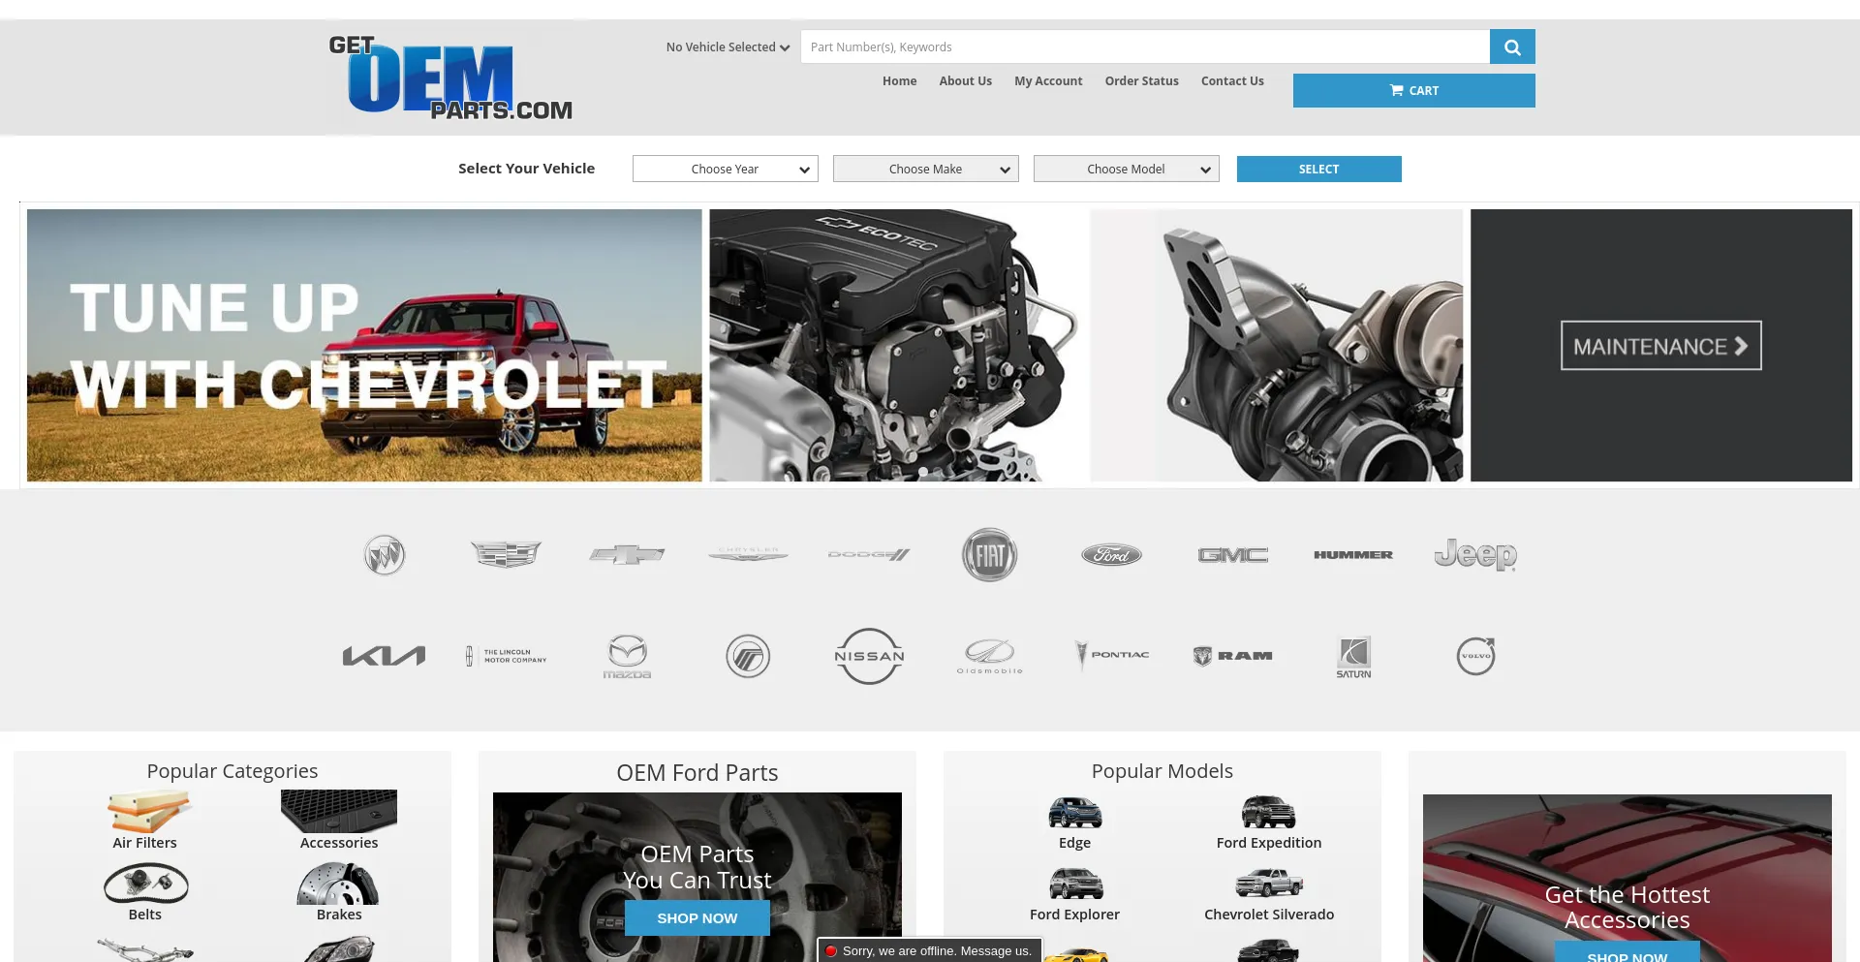Select the Chevrolet bowtie logo
1860x962 pixels.
[x=627, y=554]
